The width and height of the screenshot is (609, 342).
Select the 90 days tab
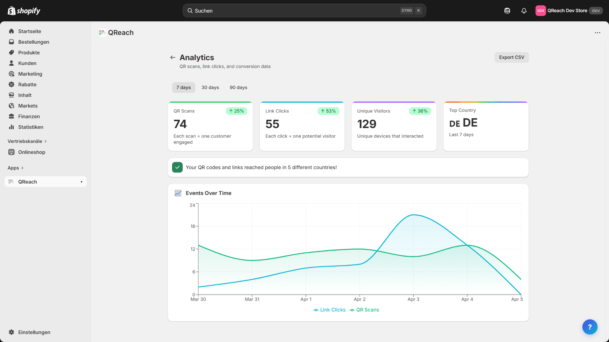pos(238,87)
